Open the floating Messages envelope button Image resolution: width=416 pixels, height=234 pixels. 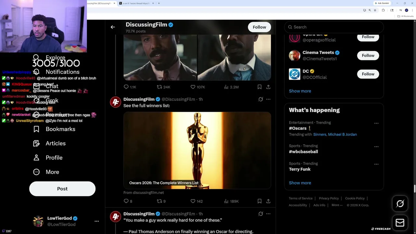pyautogui.click(x=400, y=223)
